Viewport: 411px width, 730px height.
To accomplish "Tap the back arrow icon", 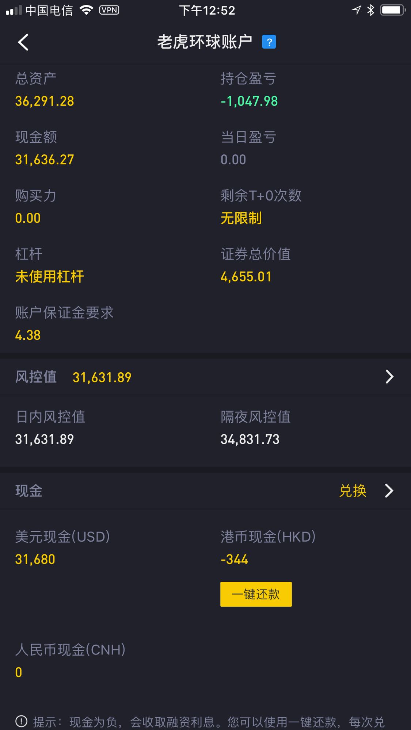I will click(x=23, y=42).
